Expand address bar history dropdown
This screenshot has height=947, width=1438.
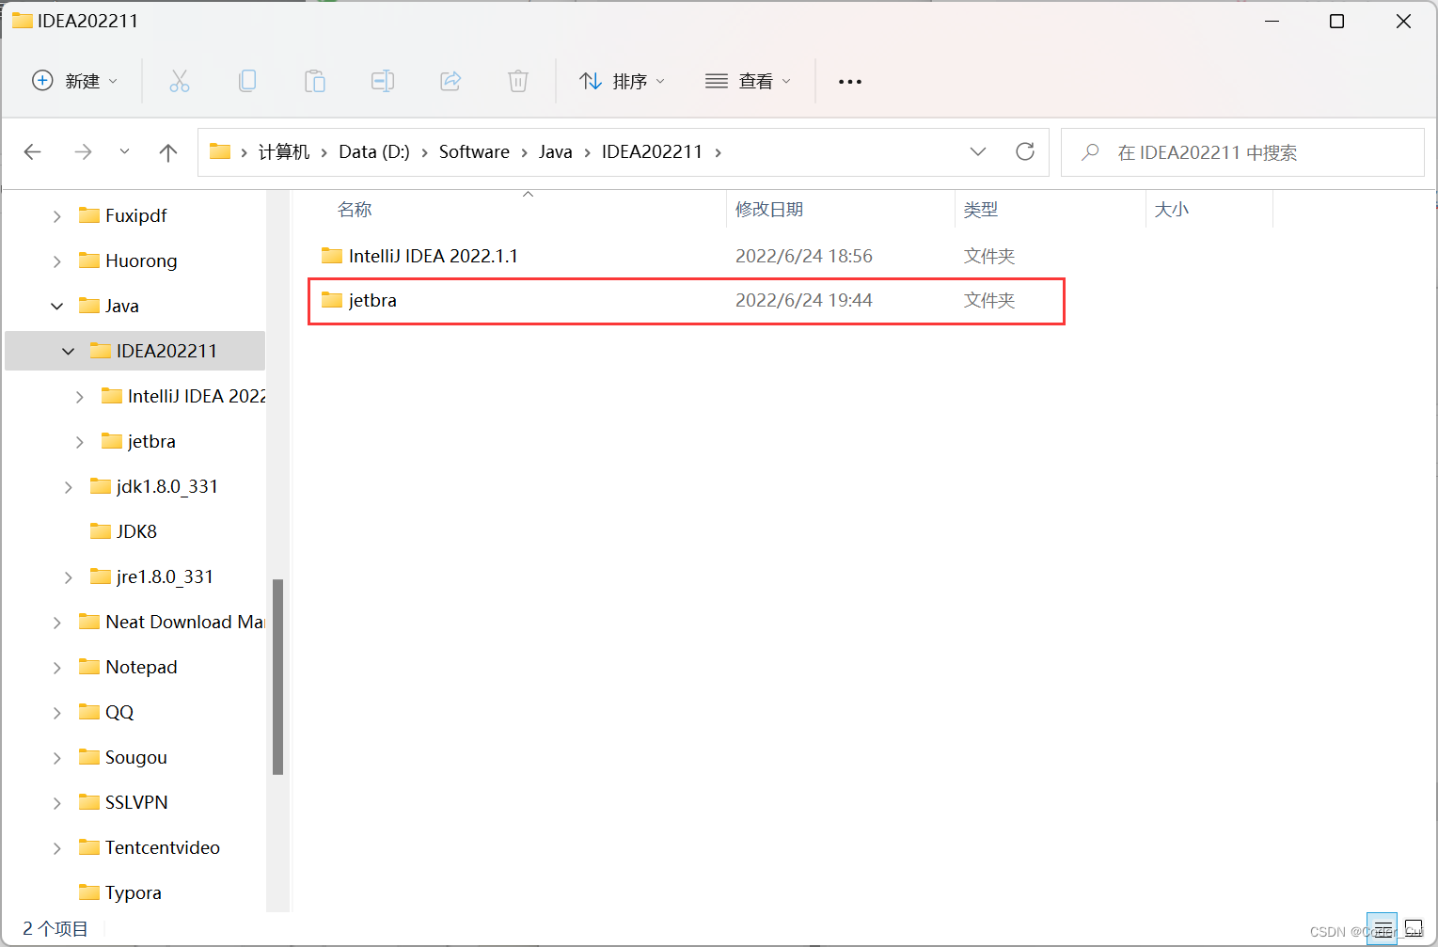coord(978,151)
